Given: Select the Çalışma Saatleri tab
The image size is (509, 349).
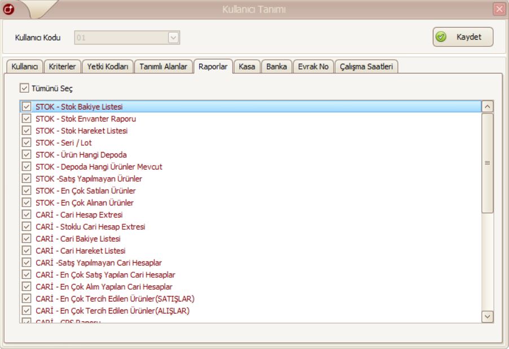Looking at the screenshot, I should click(367, 67).
